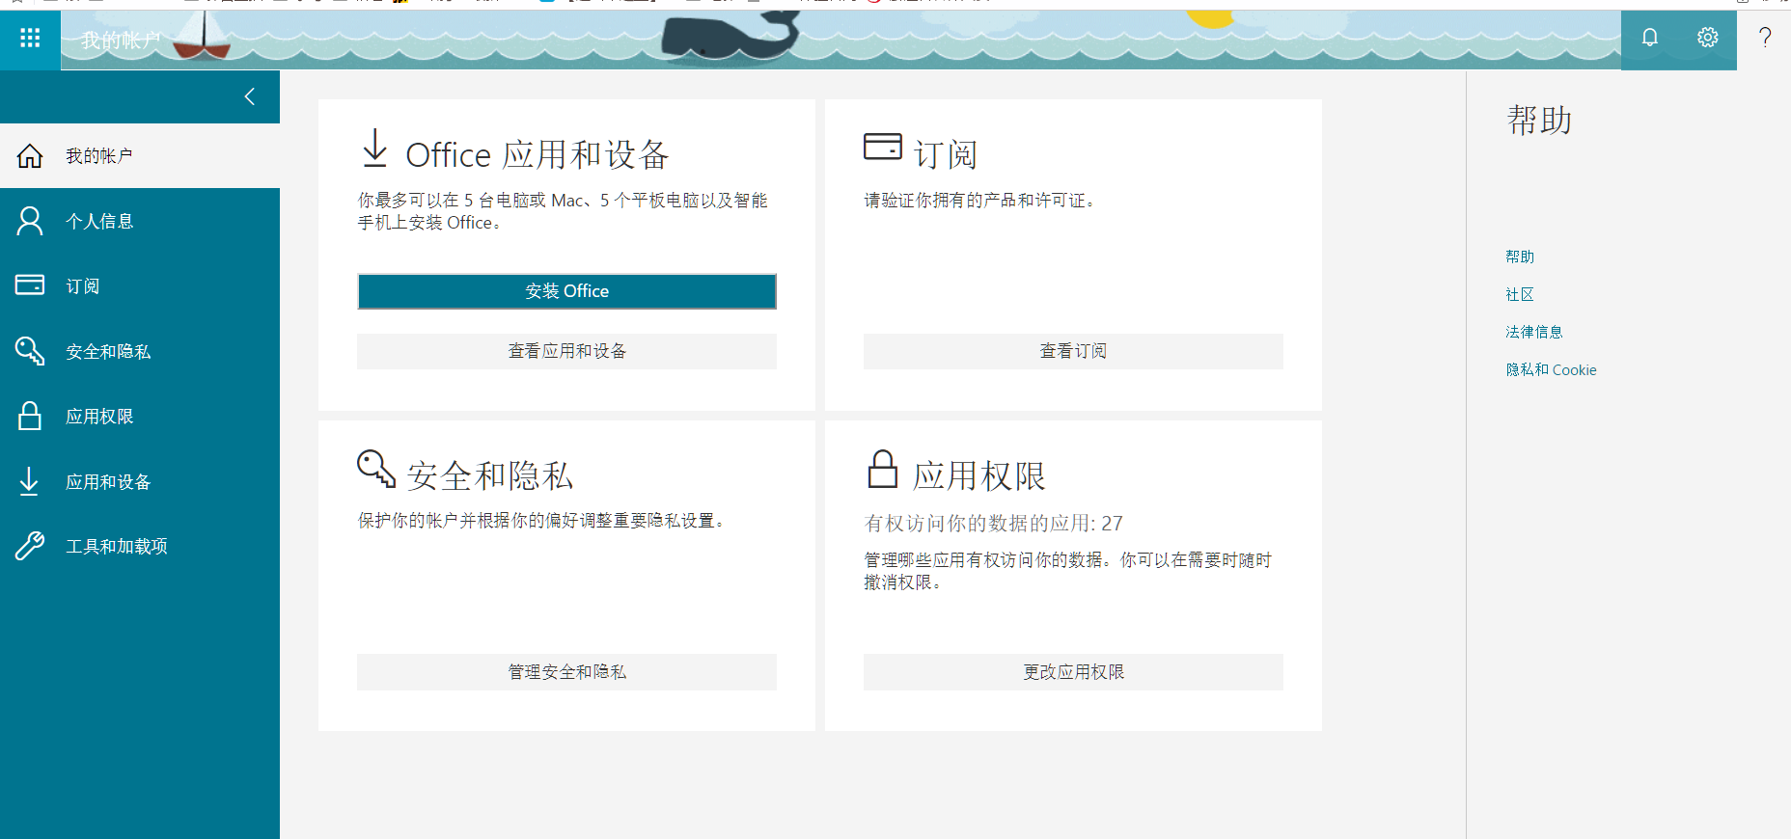Click the 应用权限 tile heading

979,475
